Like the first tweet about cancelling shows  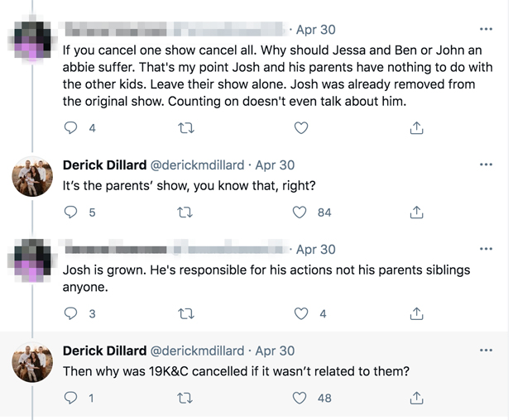click(302, 128)
